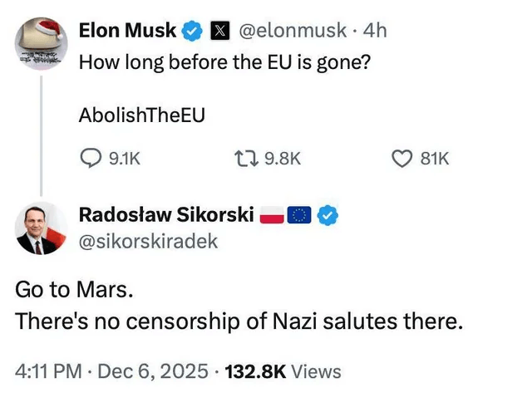The width and height of the screenshot is (532, 402).
Task: Click the 81K likes count
Action: point(435,158)
